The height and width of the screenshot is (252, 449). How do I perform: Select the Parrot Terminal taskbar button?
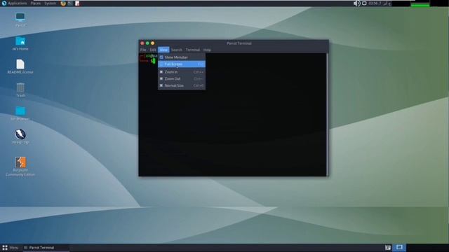(x=46, y=247)
